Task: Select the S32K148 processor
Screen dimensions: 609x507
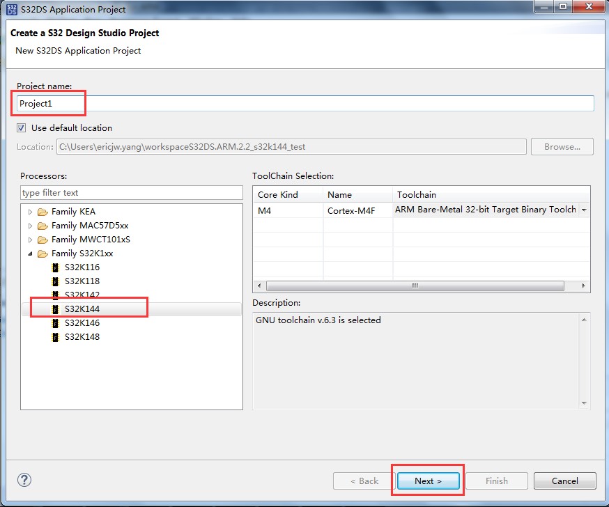Action: [x=82, y=337]
